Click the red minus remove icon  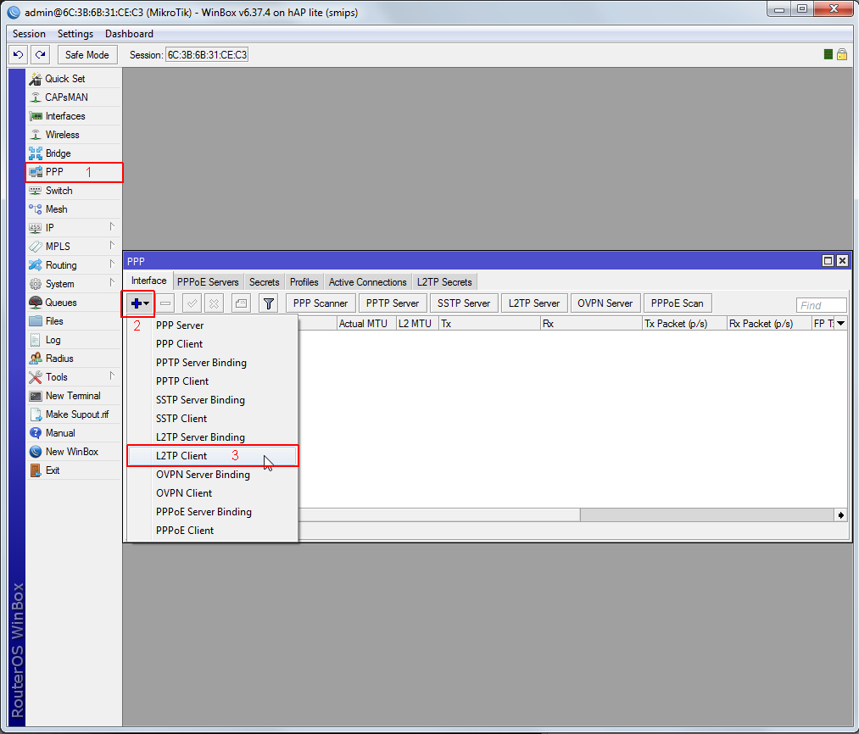point(166,303)
